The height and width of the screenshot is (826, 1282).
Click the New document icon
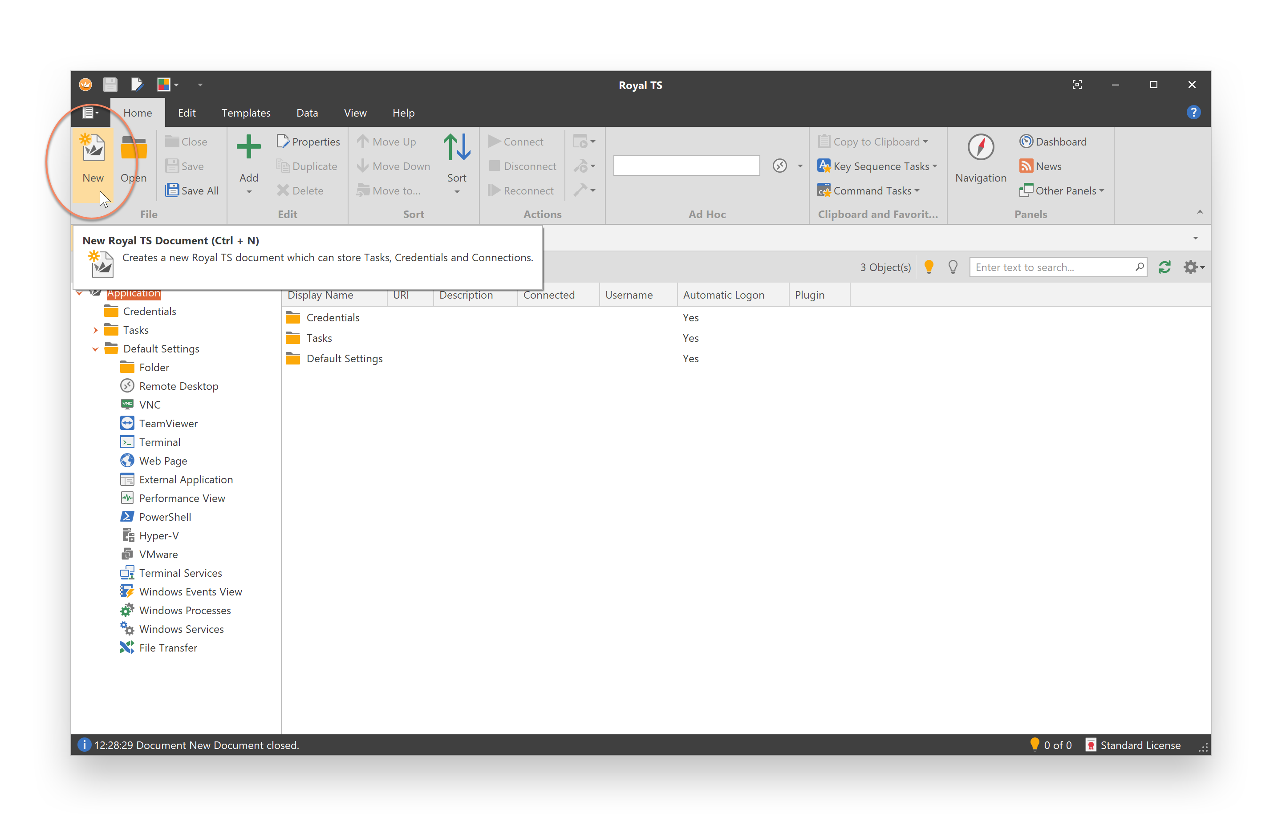pos(93,147)
